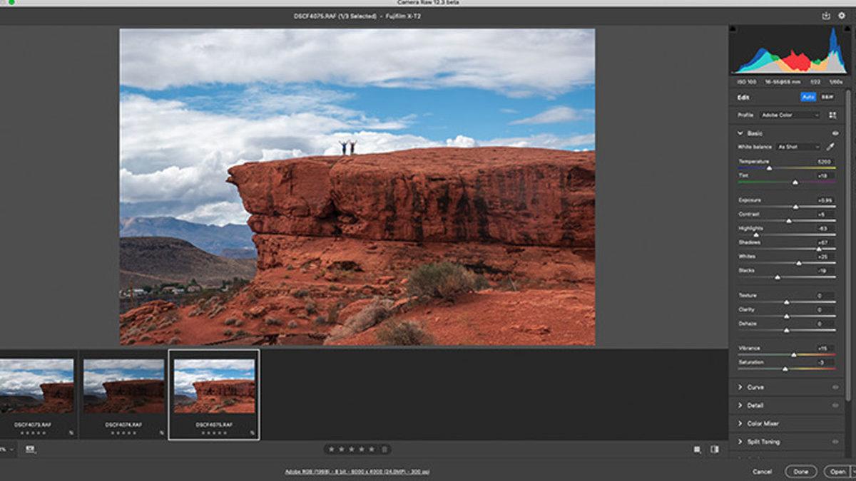856x481 pixels.
Task: Click the histogram at top right
Action: point(788,50)
